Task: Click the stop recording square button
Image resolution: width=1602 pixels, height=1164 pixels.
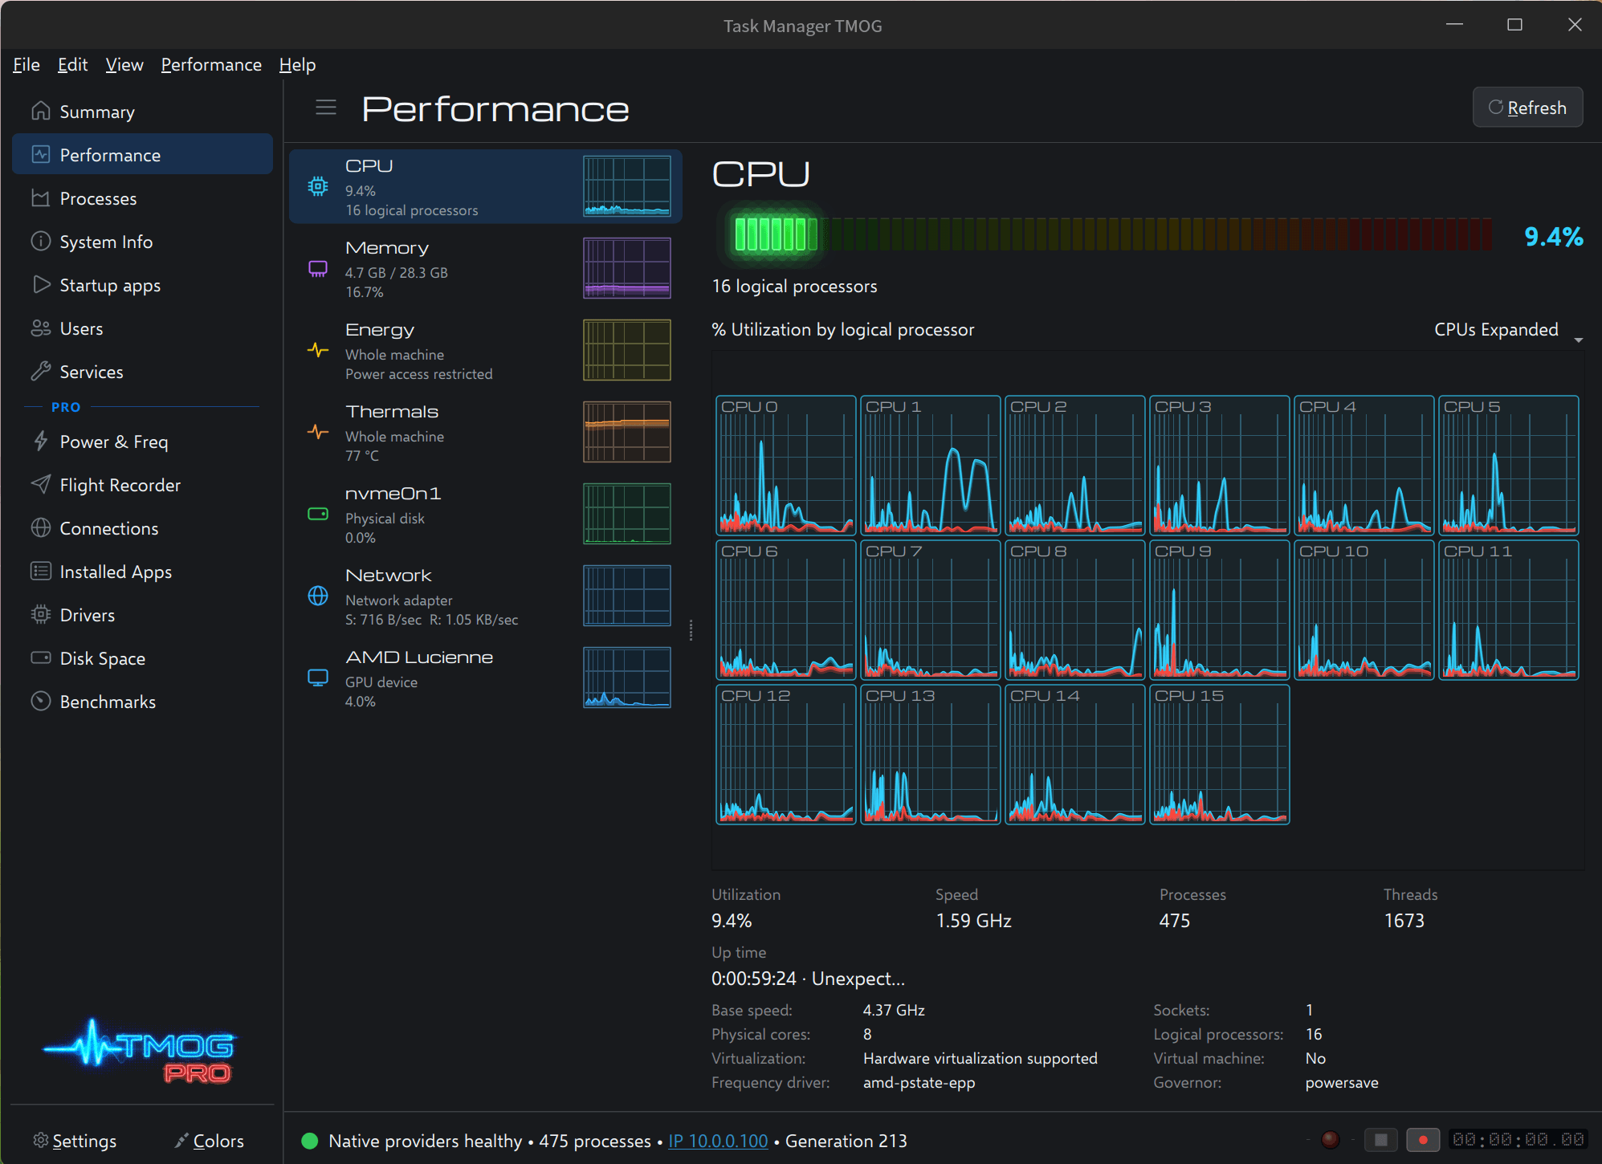Action: pos(1381,1140)
